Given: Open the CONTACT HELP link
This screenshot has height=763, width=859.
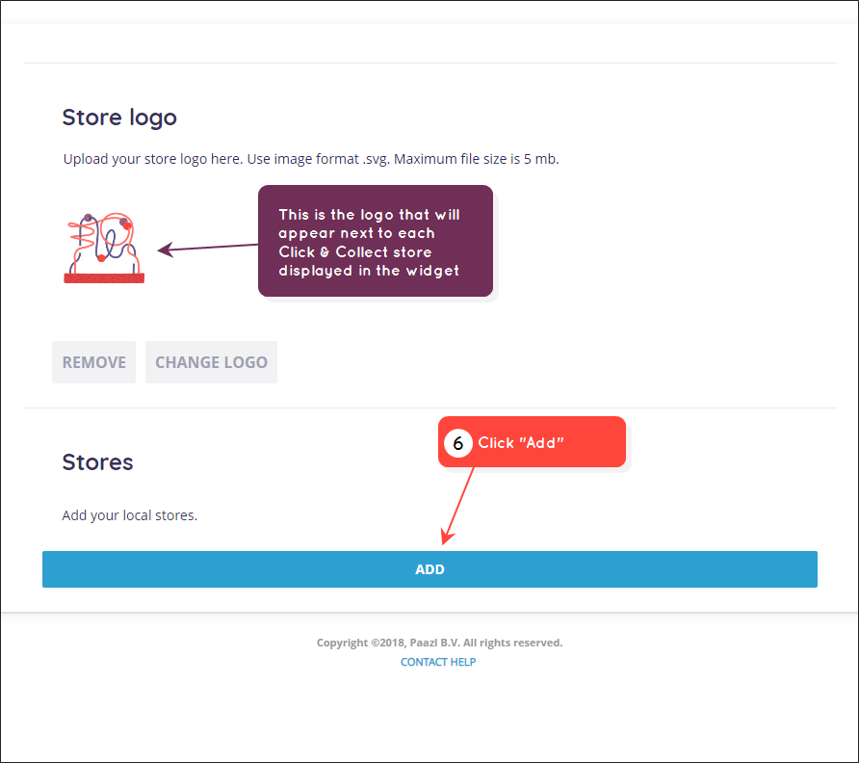Looking at the screenshot, I should 438,662.
